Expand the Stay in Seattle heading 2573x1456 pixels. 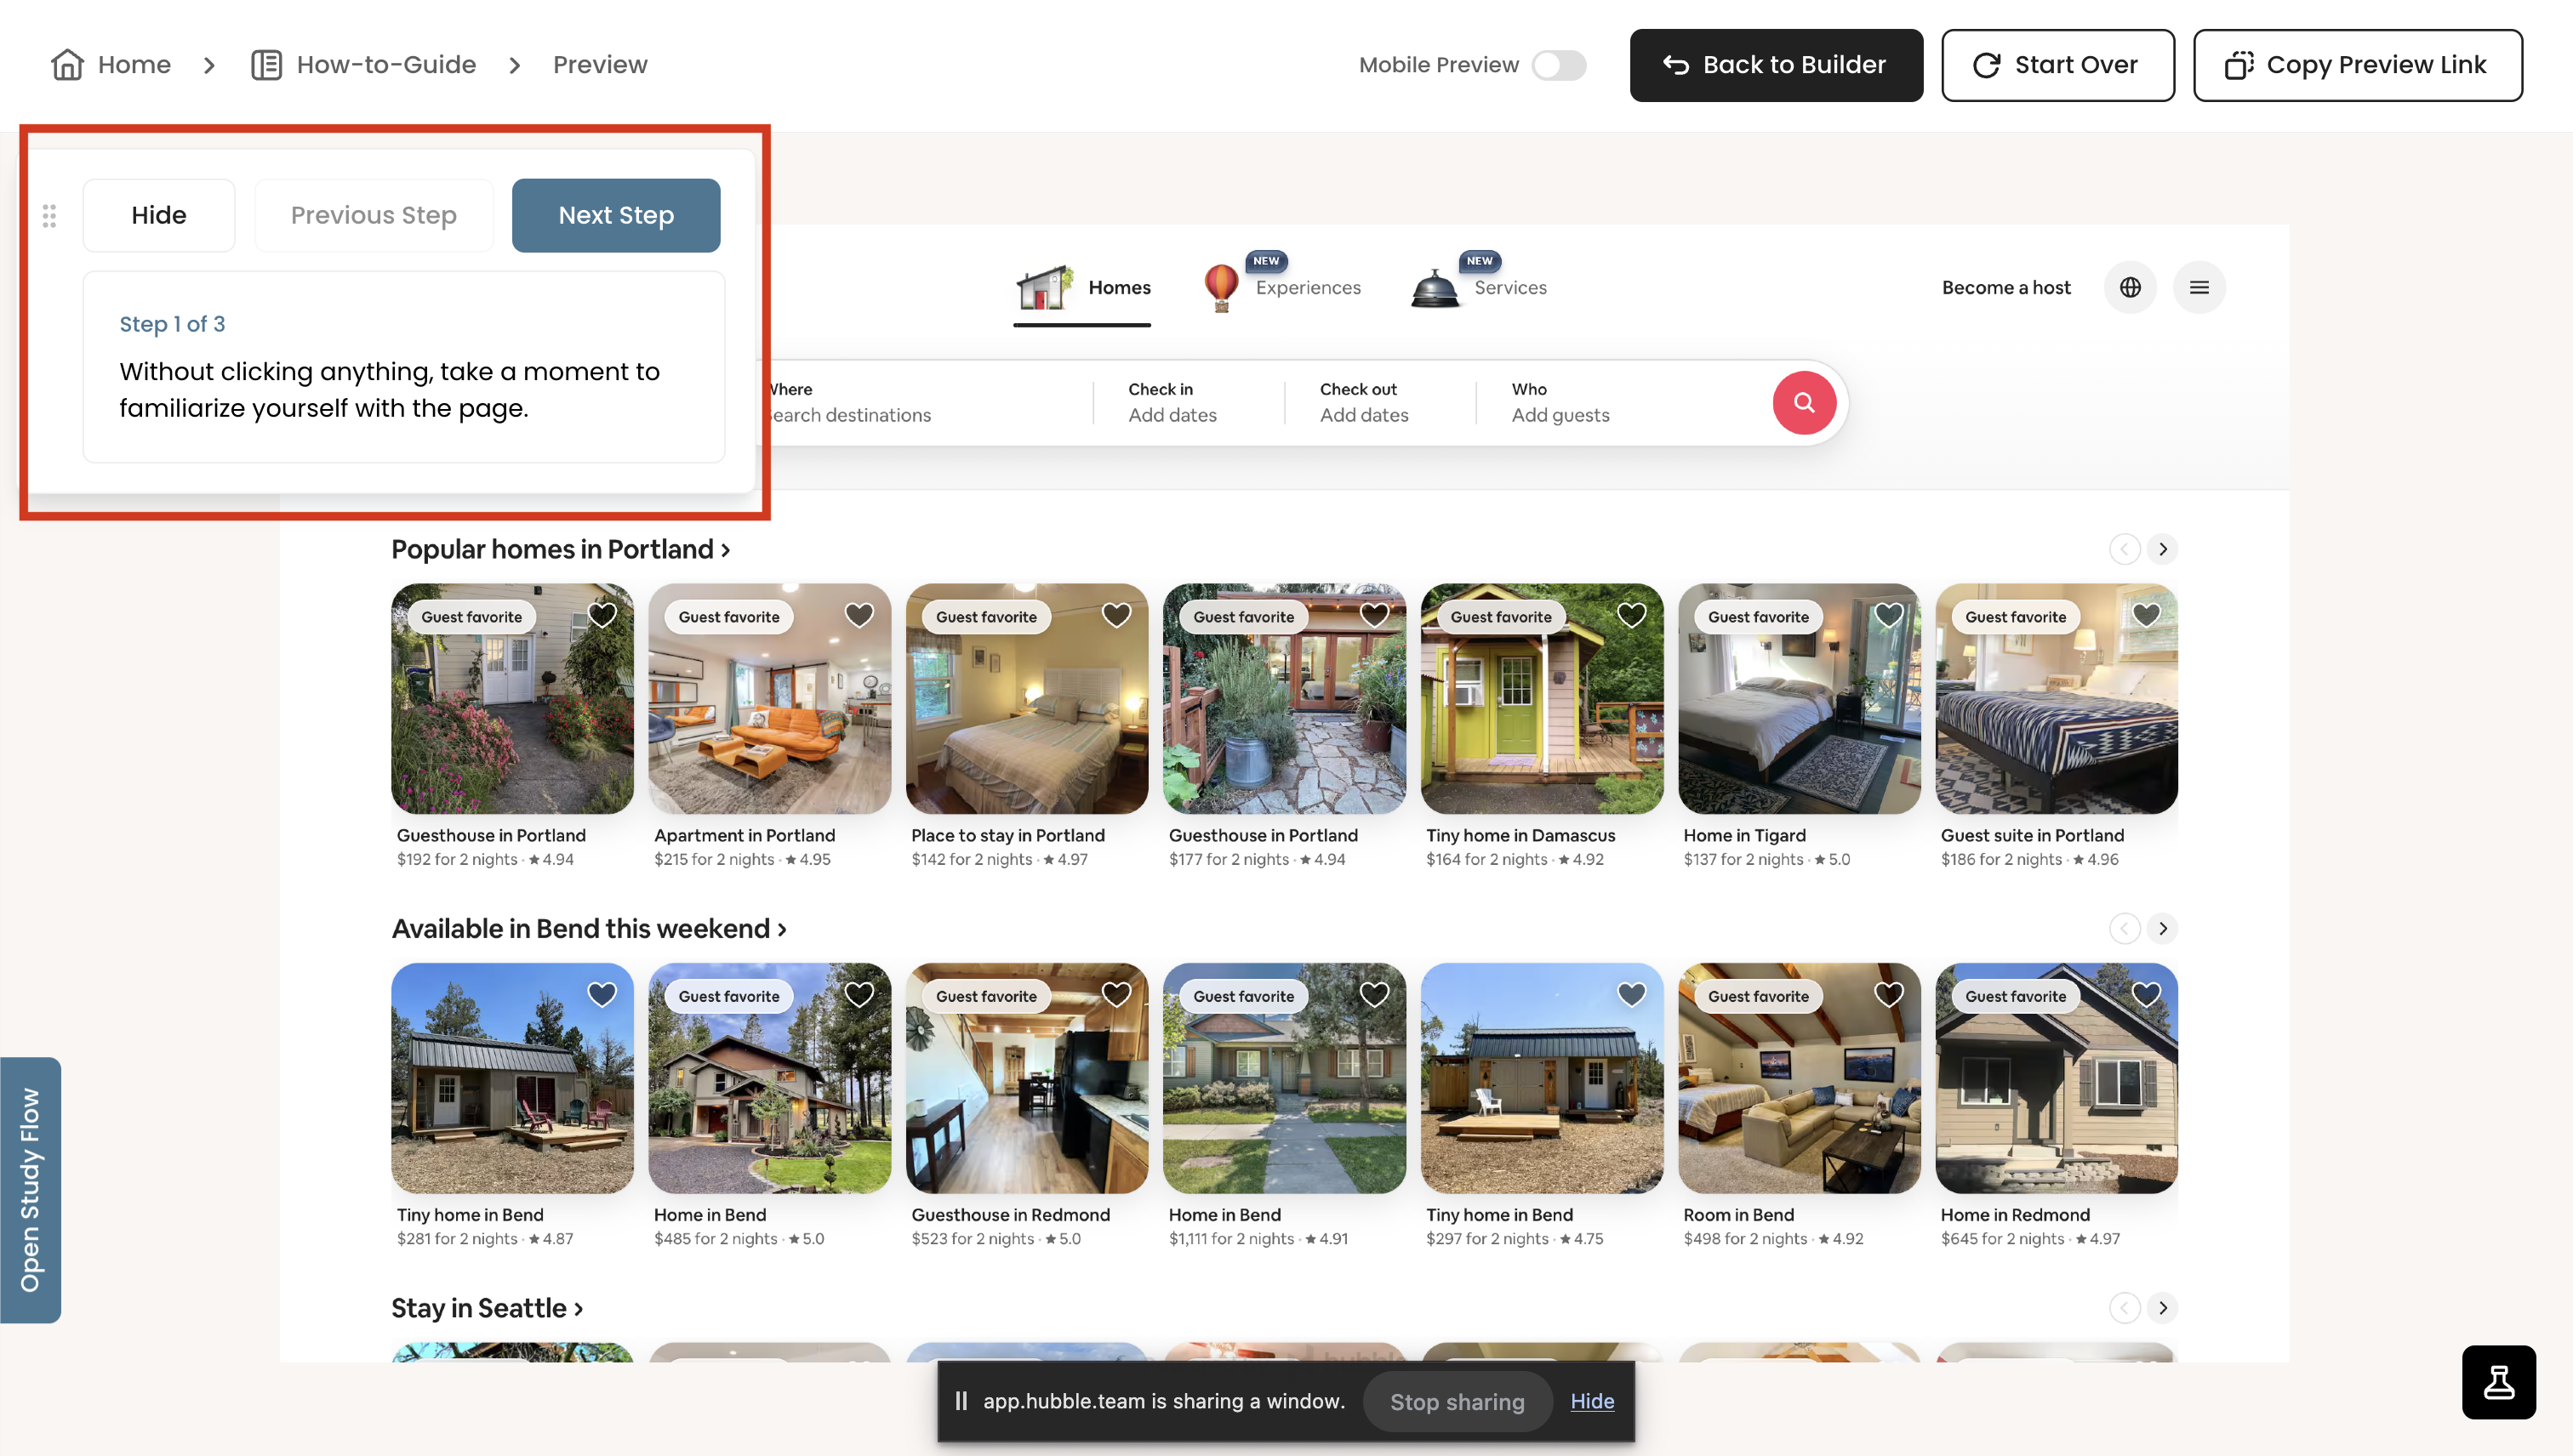[488, 1308]
